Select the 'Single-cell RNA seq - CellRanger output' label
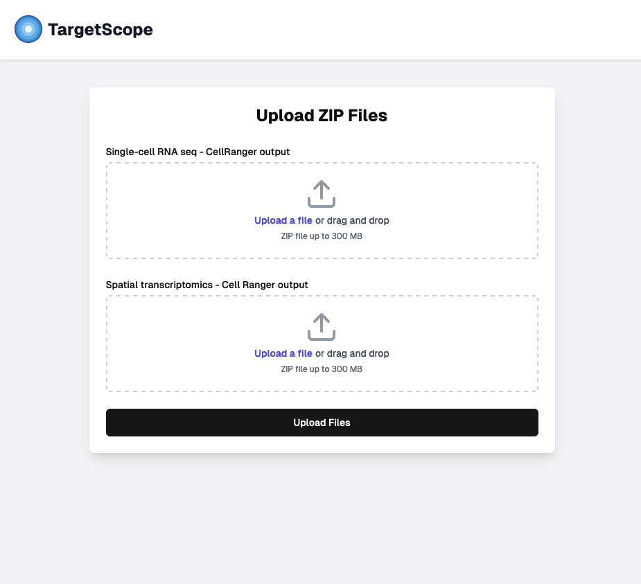Viewport: 641px width, 584px height. 197,152
